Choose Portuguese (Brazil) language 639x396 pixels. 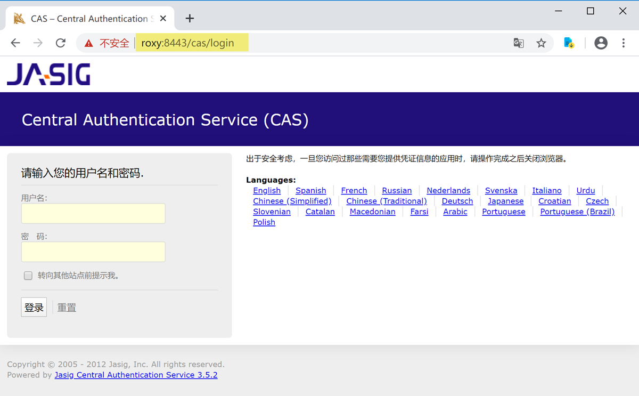(577, 212)
